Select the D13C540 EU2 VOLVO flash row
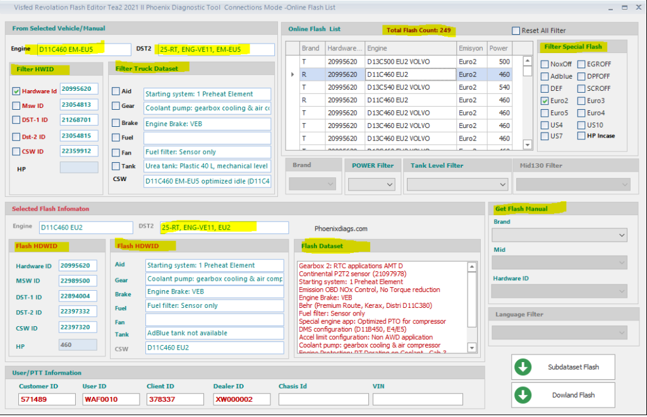The height and width of the screenshot is (417, 647). point(398,87)
